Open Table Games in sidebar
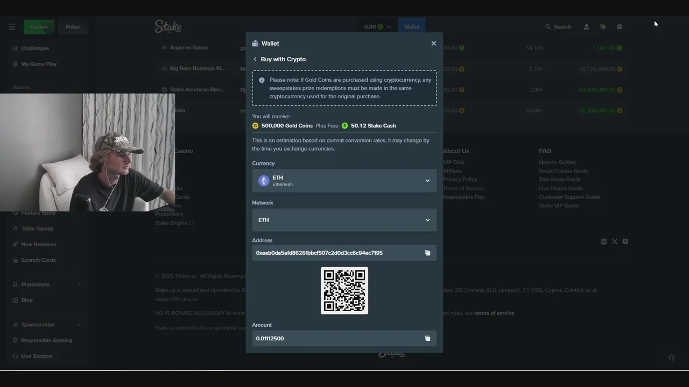Image resolution: width=689 pixels, height=387 pixels. click(37, 228)
